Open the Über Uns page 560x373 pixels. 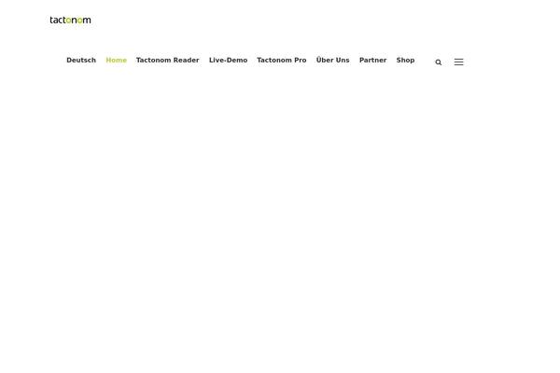332,60
